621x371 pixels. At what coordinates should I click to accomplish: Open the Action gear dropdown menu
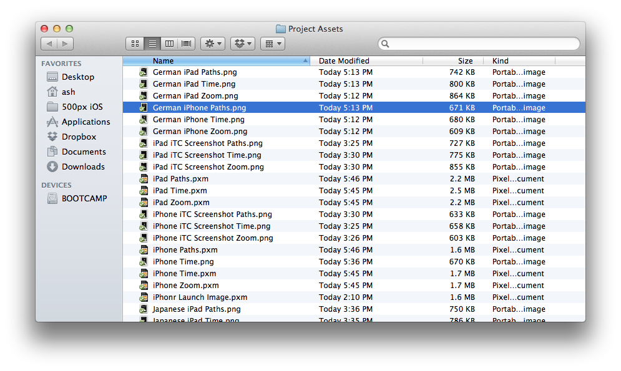coord(213,44)
